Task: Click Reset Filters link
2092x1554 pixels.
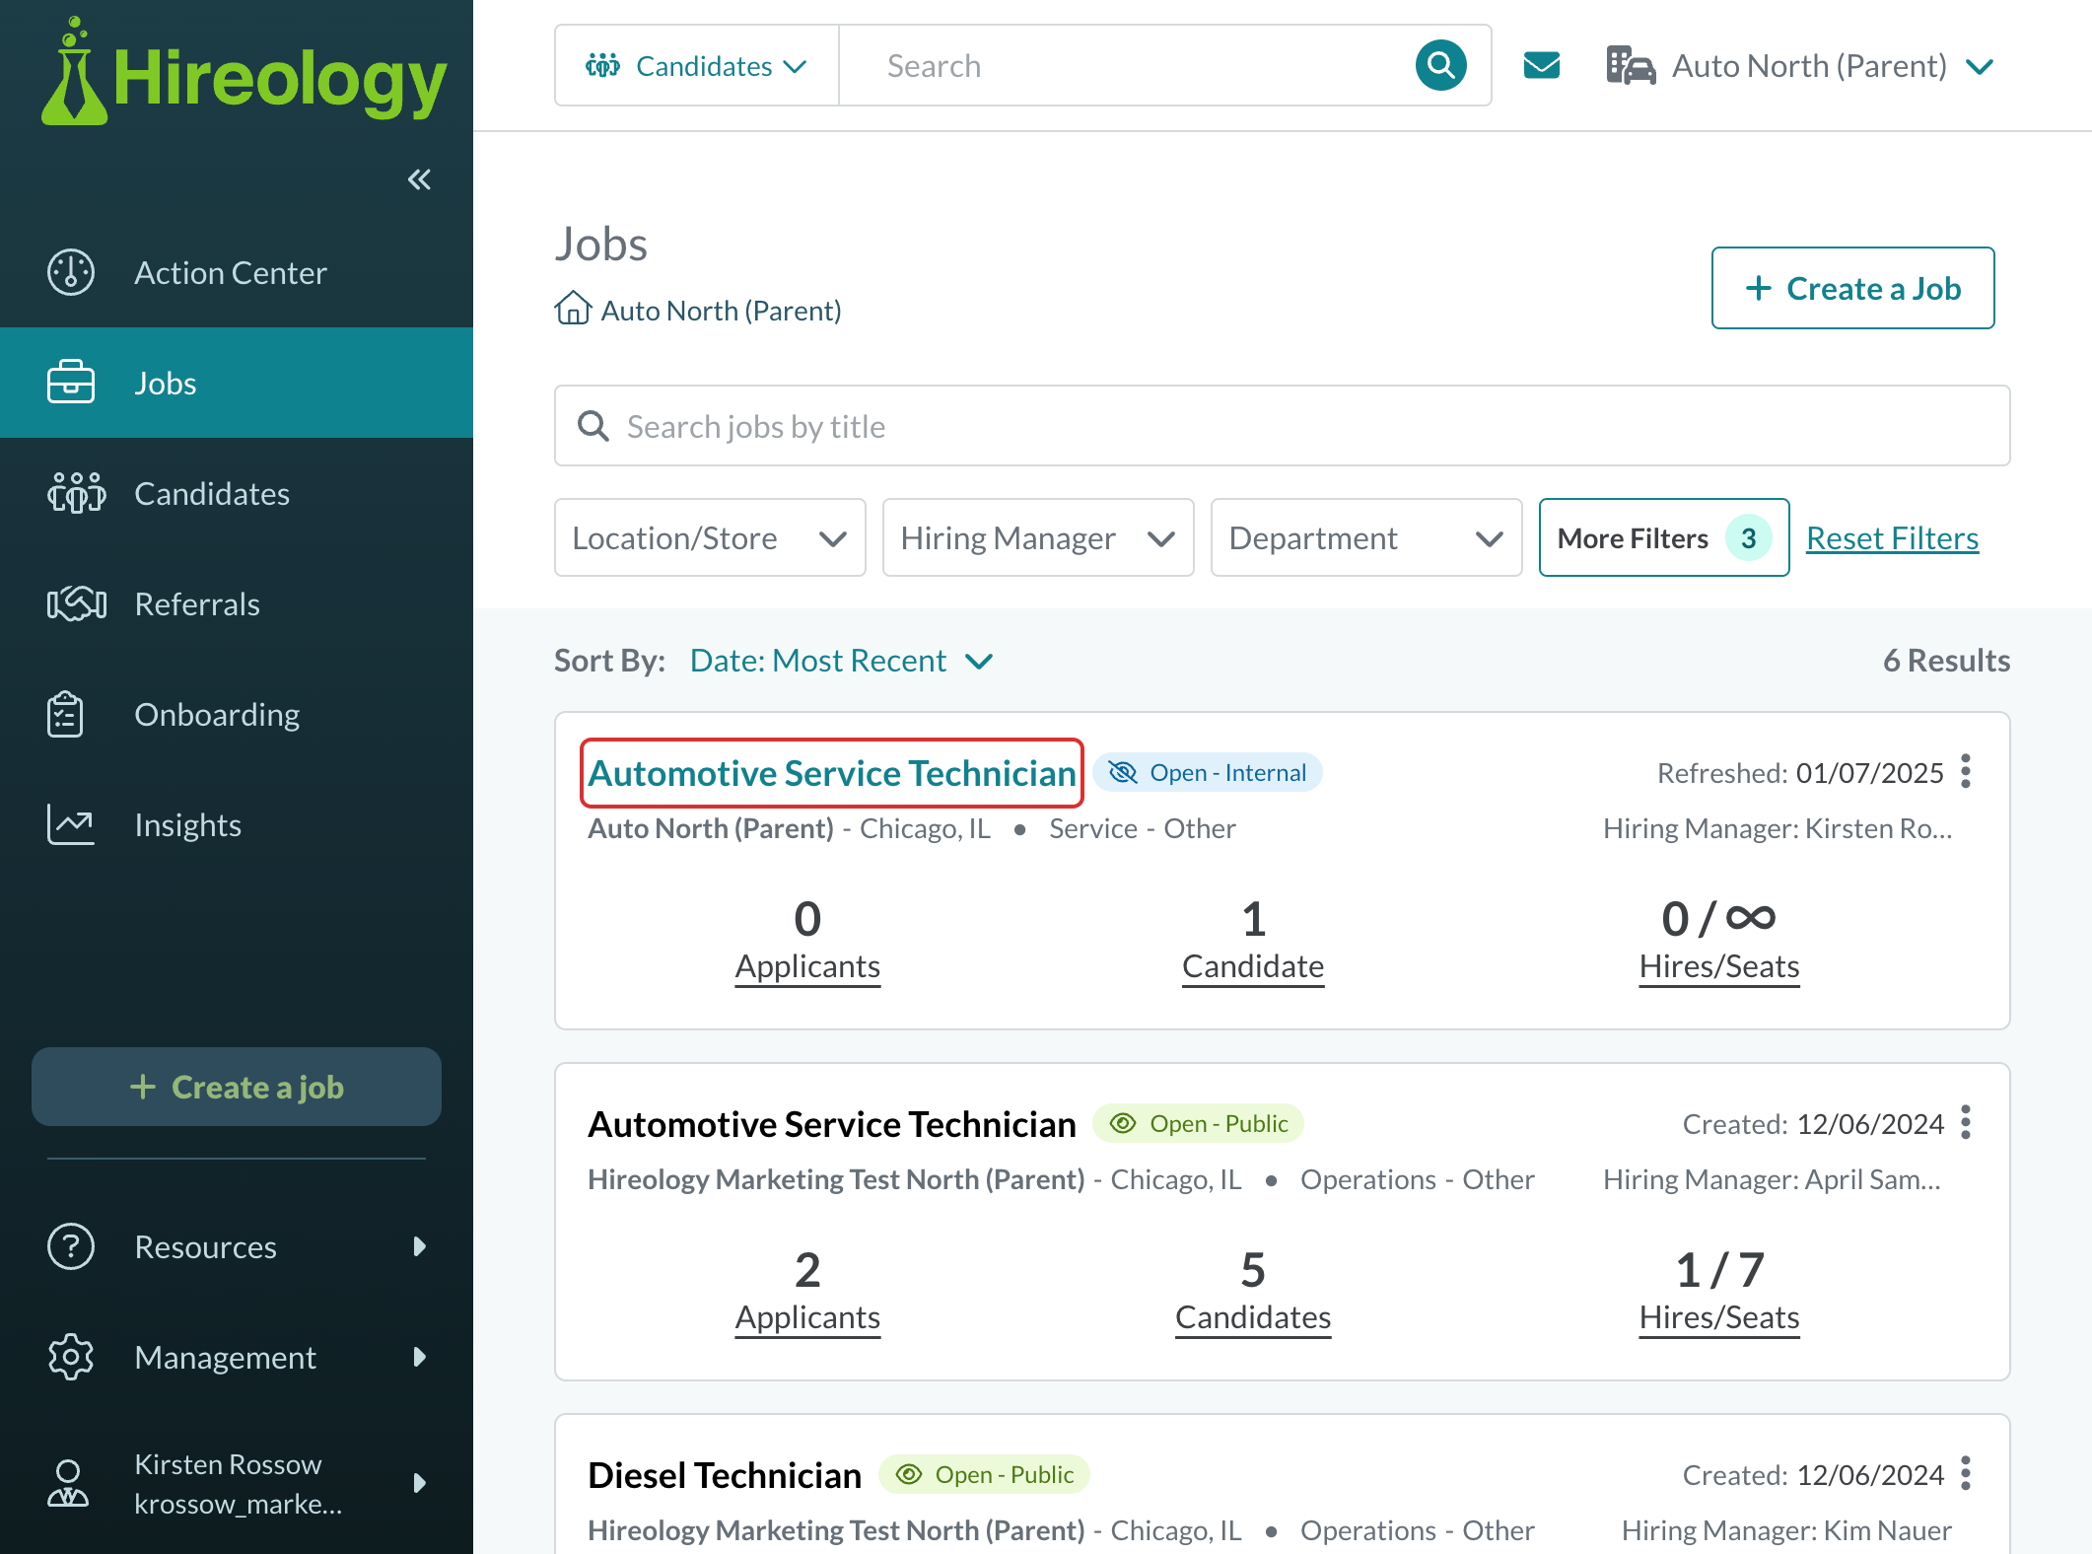Action: [x=1892, y=538]
